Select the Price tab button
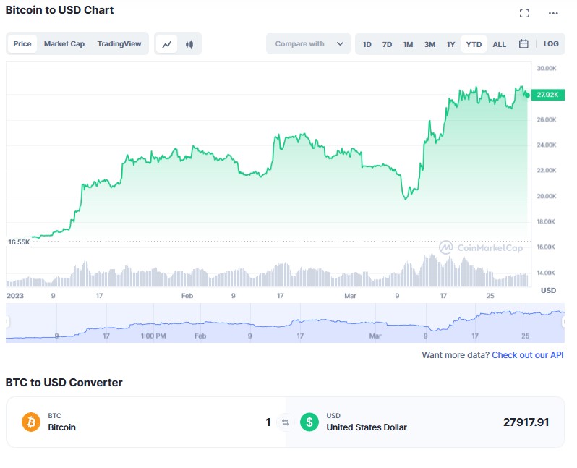This screenshot has width=577, height=468. [22, 43]
